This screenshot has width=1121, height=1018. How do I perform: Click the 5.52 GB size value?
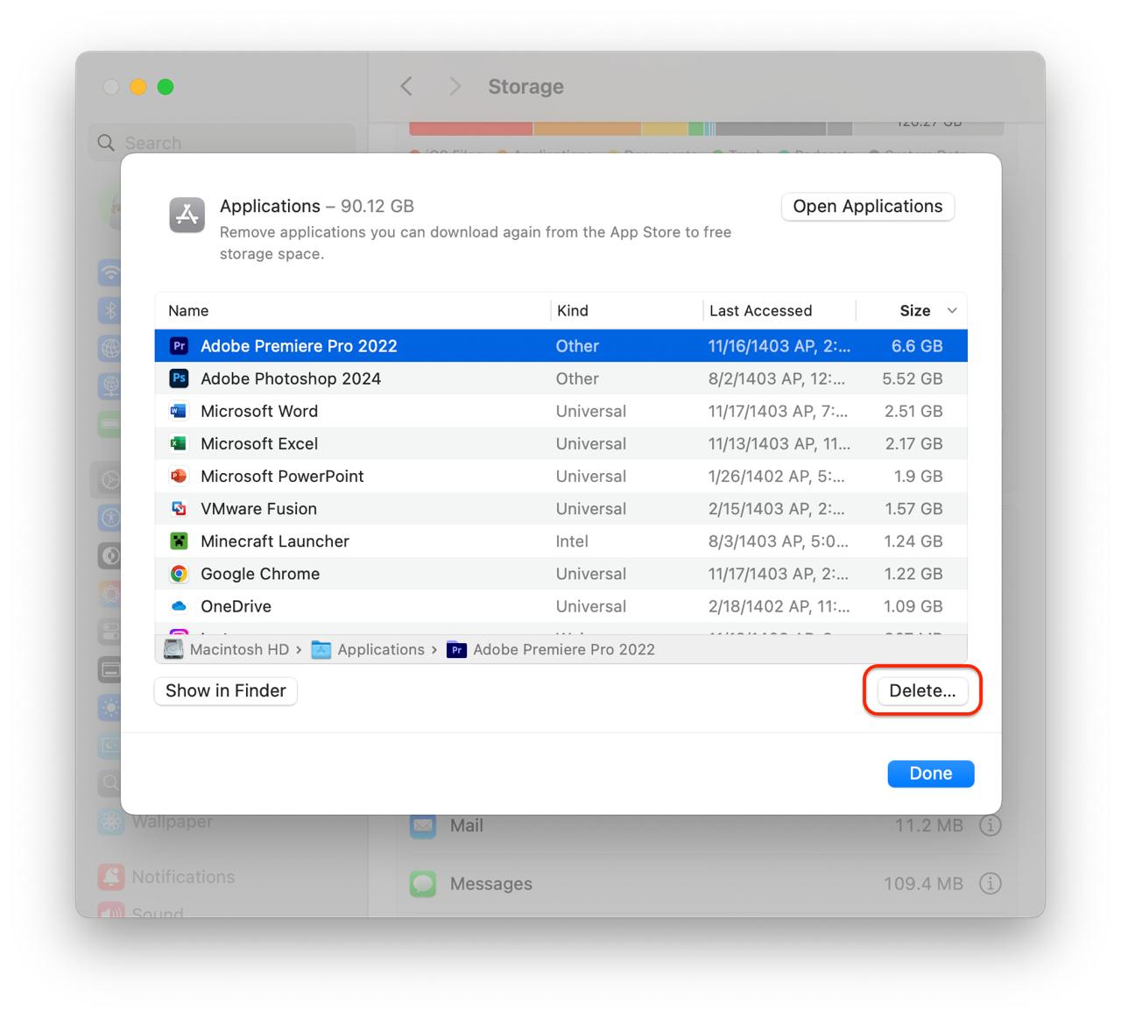[x=913, y=378]
